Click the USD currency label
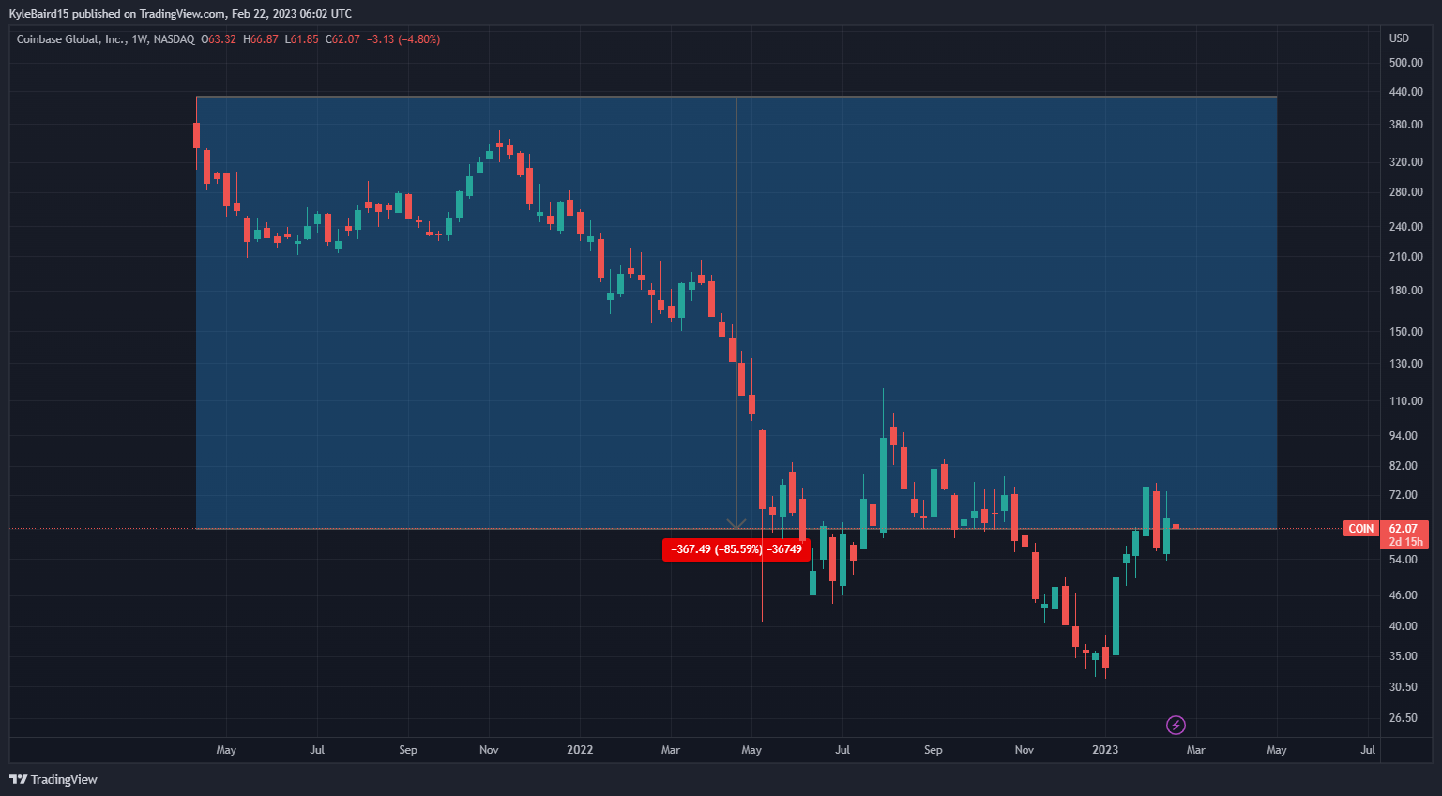1442x796 pixels. pyautogui.click(x=1399, y=38)
